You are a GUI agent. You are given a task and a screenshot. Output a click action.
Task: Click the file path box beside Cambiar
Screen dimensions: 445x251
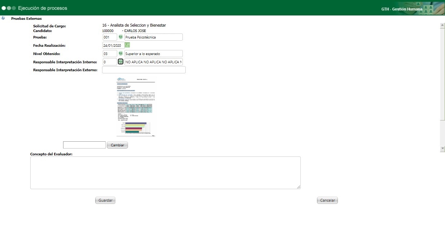click(84, 145)
